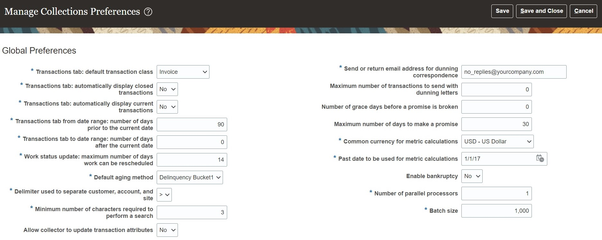Screen dimensions: 602x240
Task: Open the date picker calendar icon
Action: 540,159
